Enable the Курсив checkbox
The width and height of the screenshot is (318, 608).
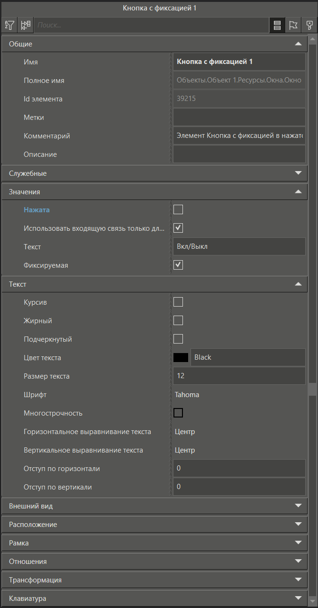tap(178, 302)
